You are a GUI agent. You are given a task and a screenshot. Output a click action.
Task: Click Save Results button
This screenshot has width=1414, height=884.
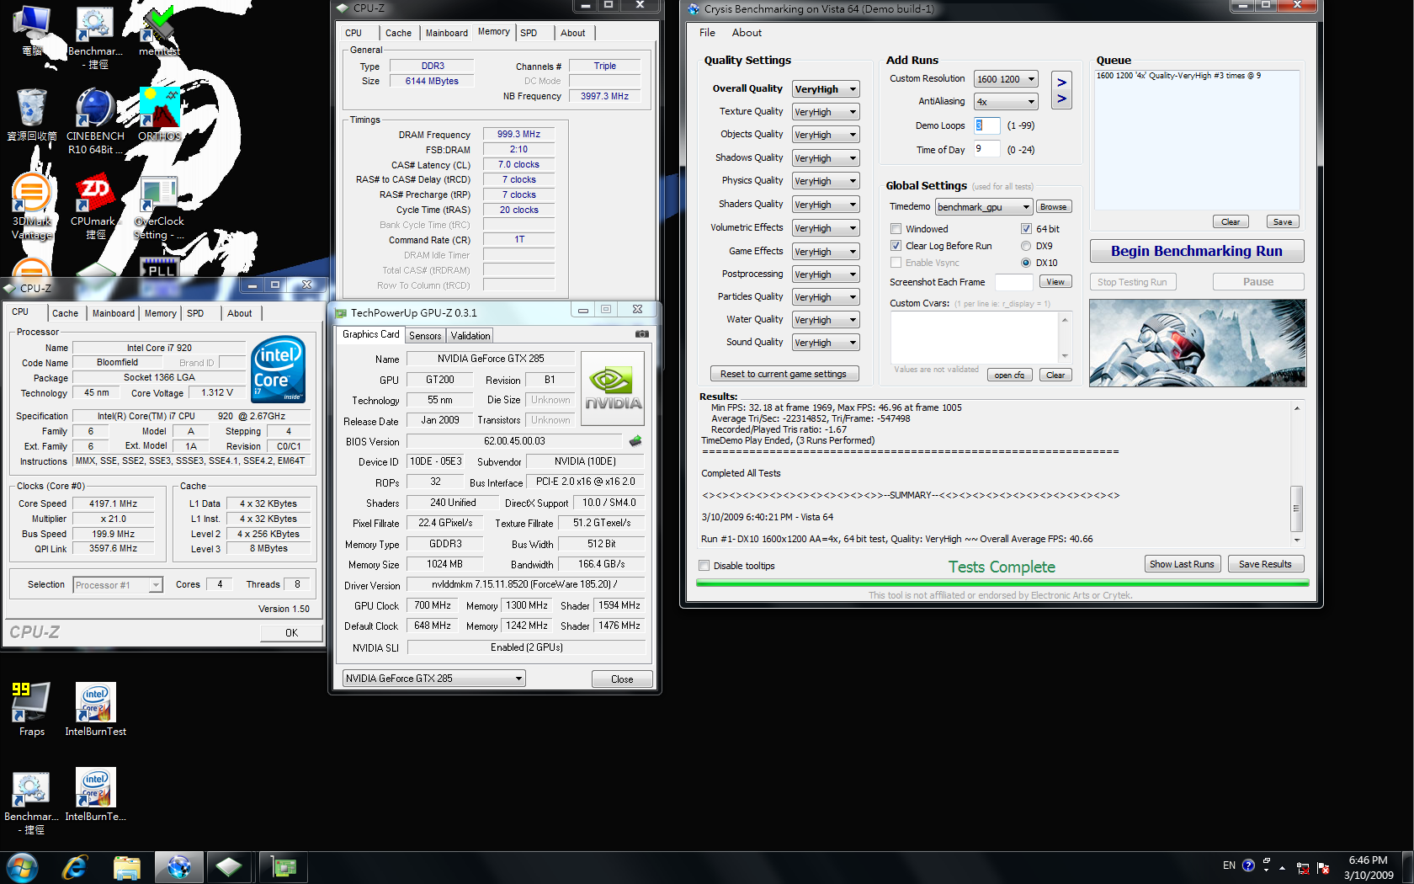[x=1265, y=564]
